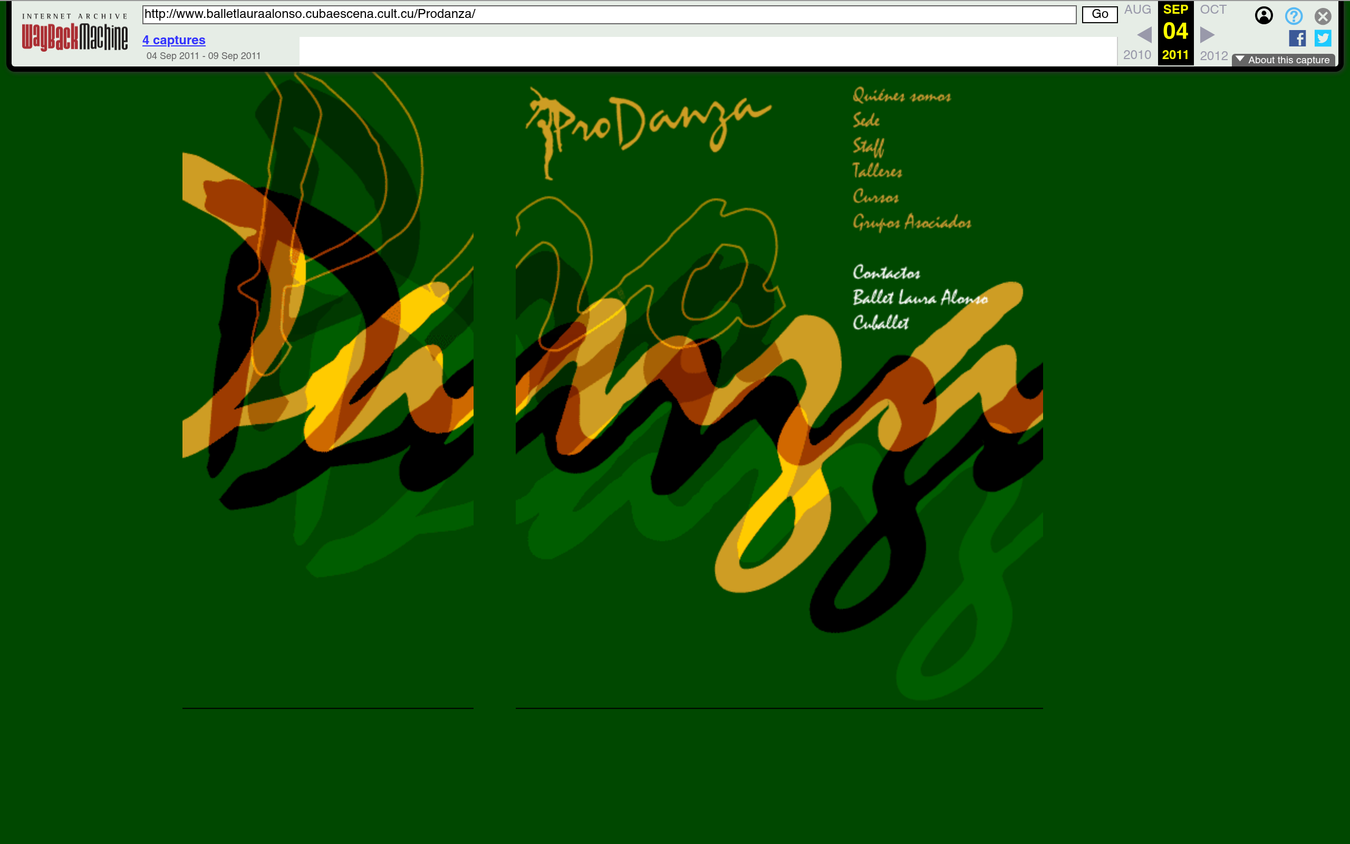Go to the next capture arrow
1350x844 pixels.
click(x=1207, y=35)
